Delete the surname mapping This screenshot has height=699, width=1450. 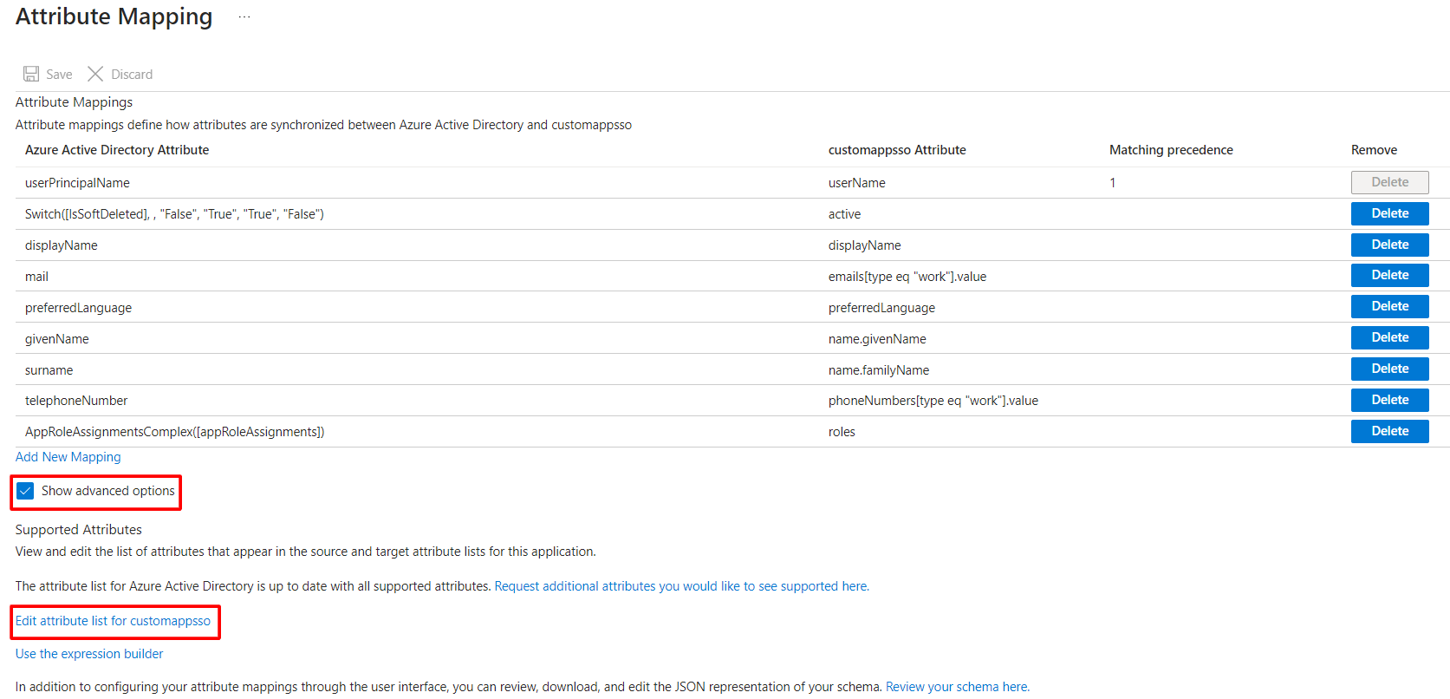click(1388, 369)
